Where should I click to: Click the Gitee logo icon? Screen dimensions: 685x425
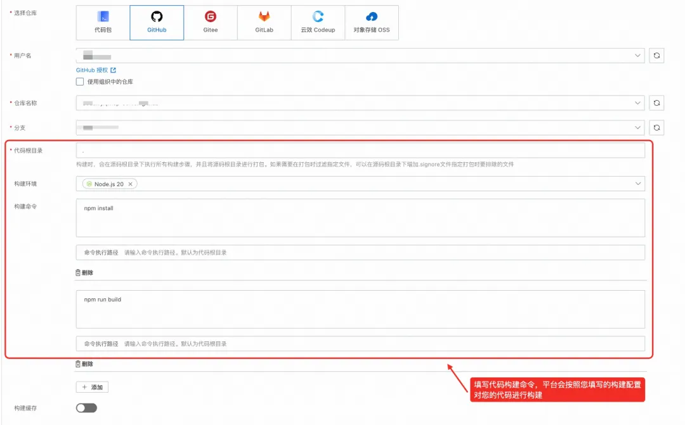211,16
